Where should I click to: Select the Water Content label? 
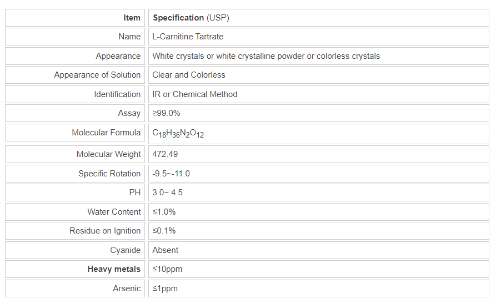114,212
